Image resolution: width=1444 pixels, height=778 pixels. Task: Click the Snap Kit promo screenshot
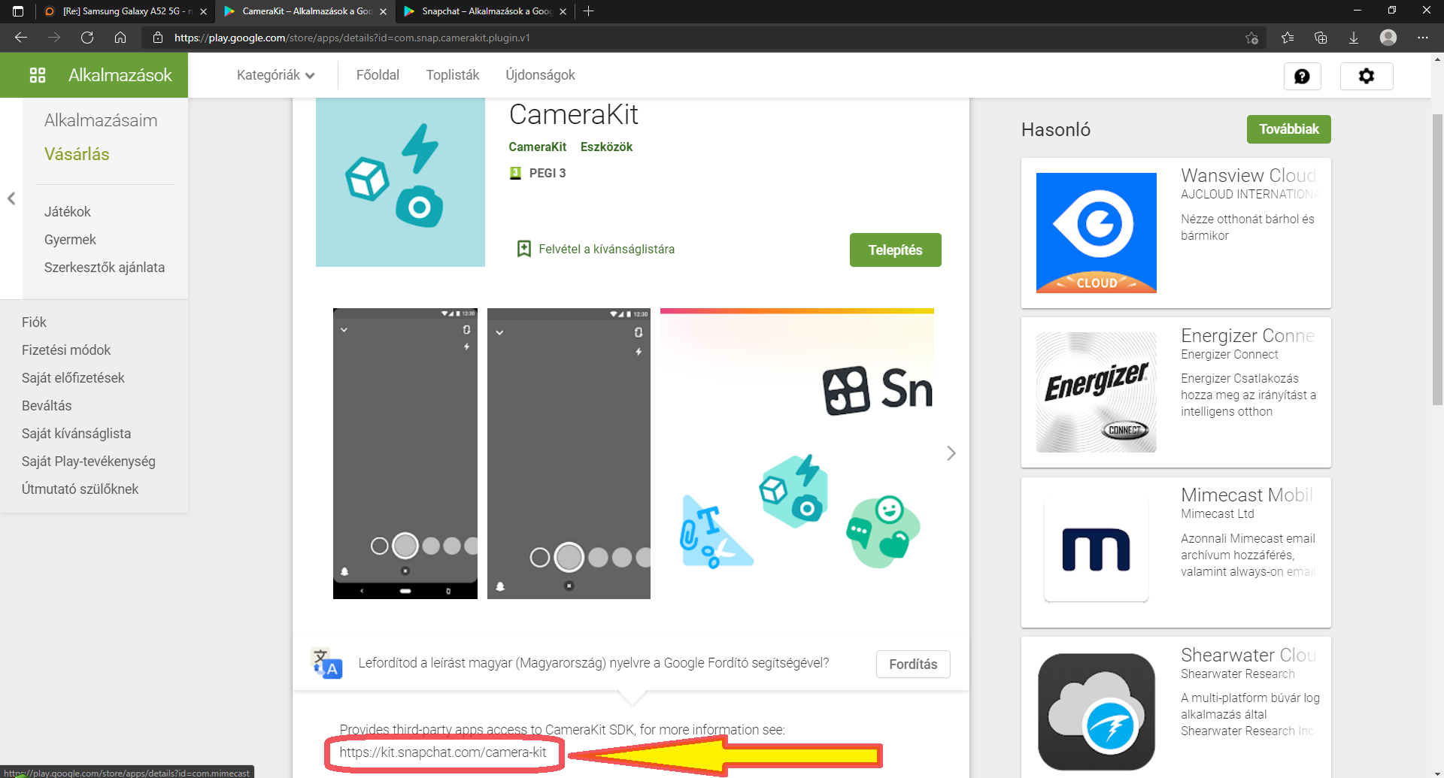[x=797, y=453]
